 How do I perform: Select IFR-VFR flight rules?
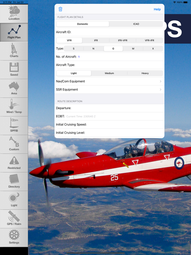pyautogui.click(x=123, y=40)
